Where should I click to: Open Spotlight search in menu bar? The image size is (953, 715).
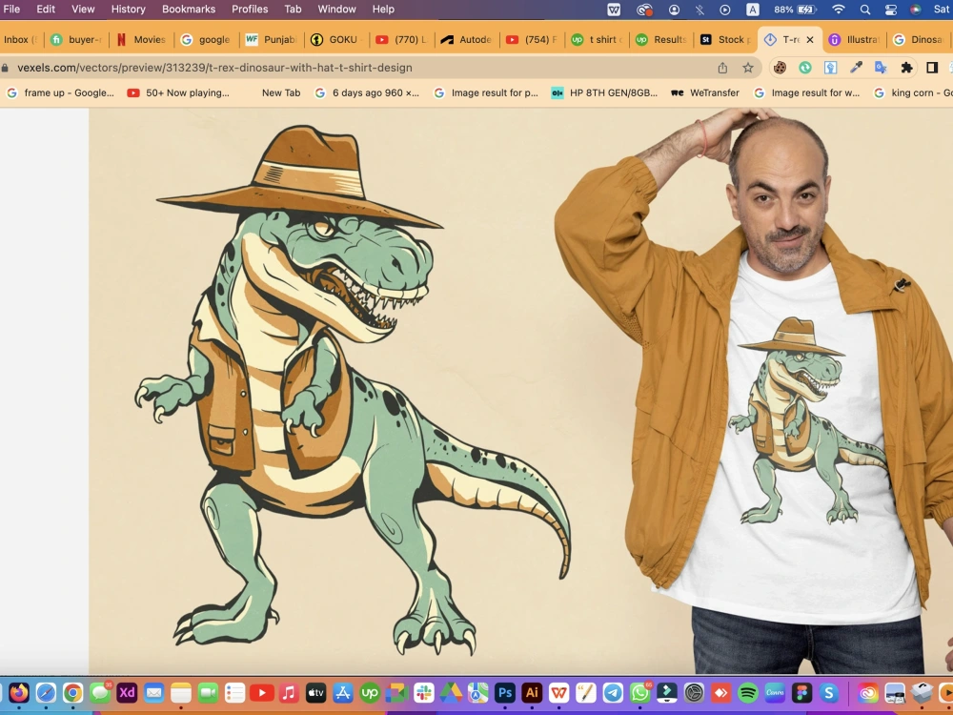click(865, 10)
